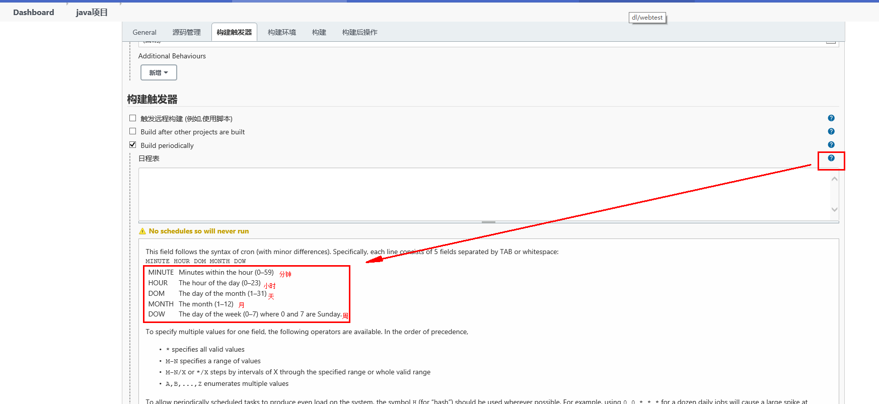Open the 新增 dropdown button
The image size is (879, 404).
tap(159, 72)
